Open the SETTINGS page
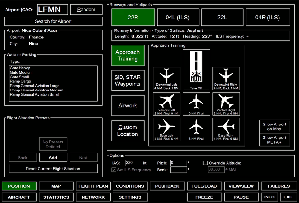This screenshot has height=203, width=299. (x=130, y=197)
